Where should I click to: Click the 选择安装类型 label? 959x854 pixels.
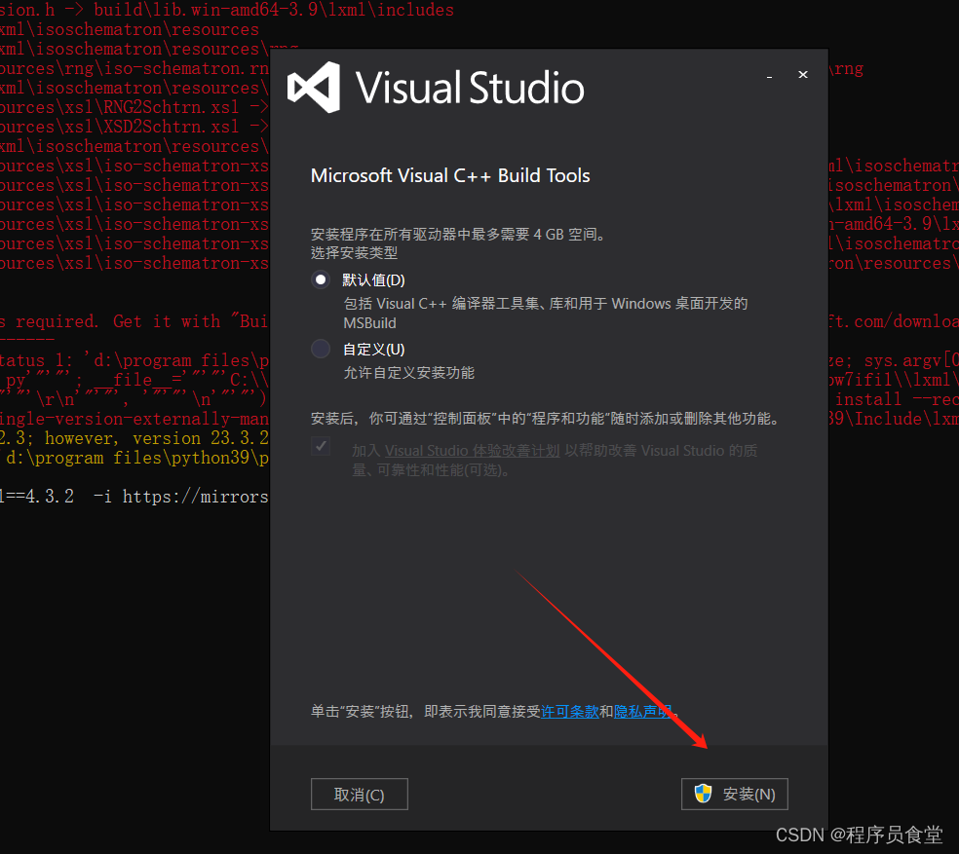tap(354, 252)
